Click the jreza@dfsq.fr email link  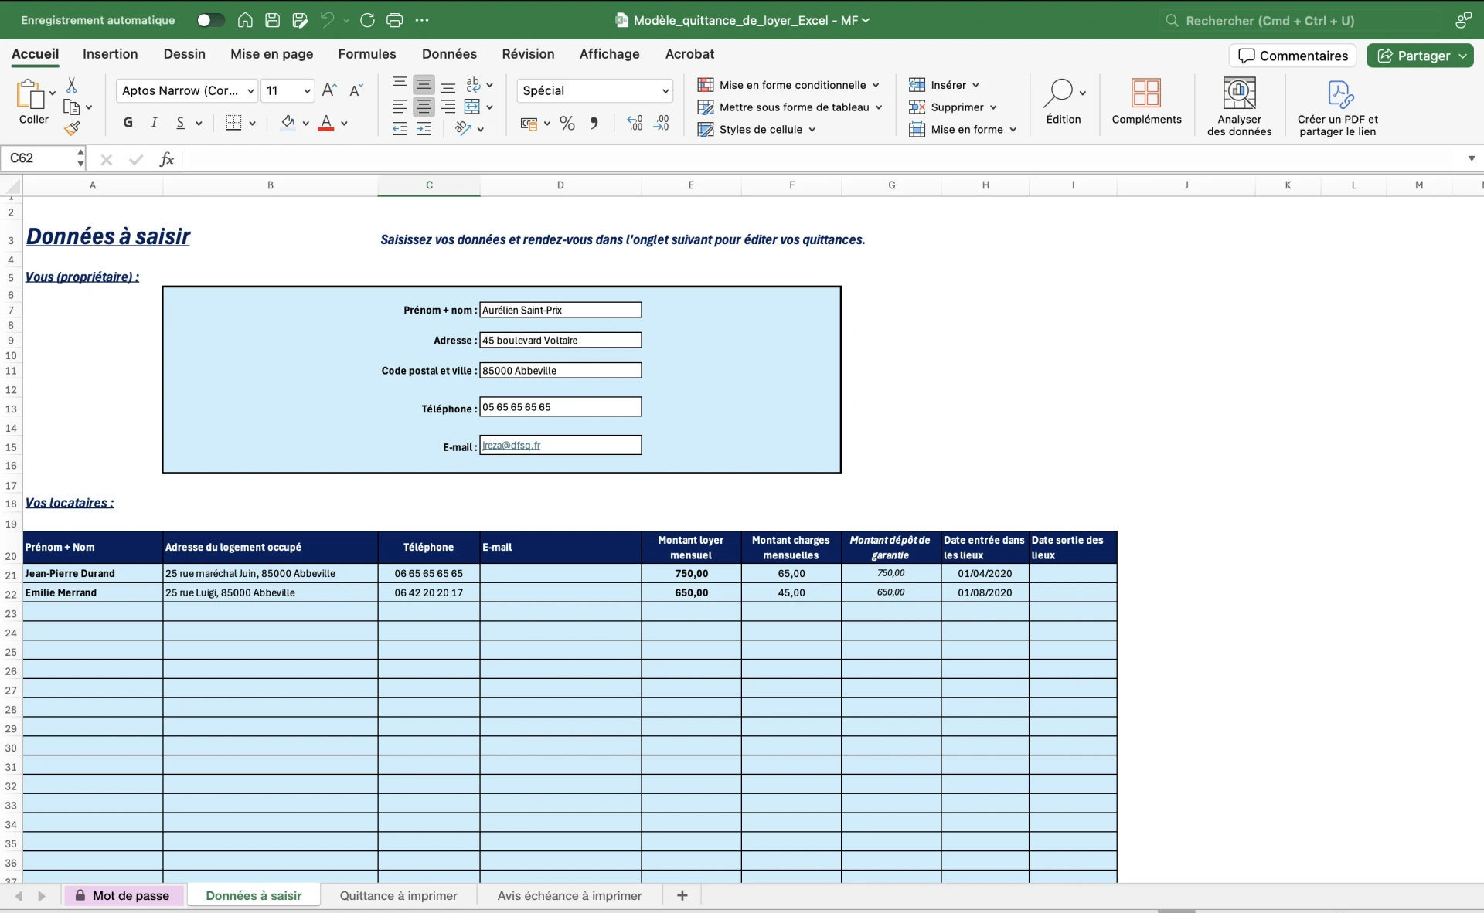pos(511,445)
